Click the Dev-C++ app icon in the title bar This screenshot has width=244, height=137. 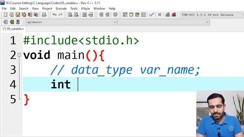click(2, 3)
